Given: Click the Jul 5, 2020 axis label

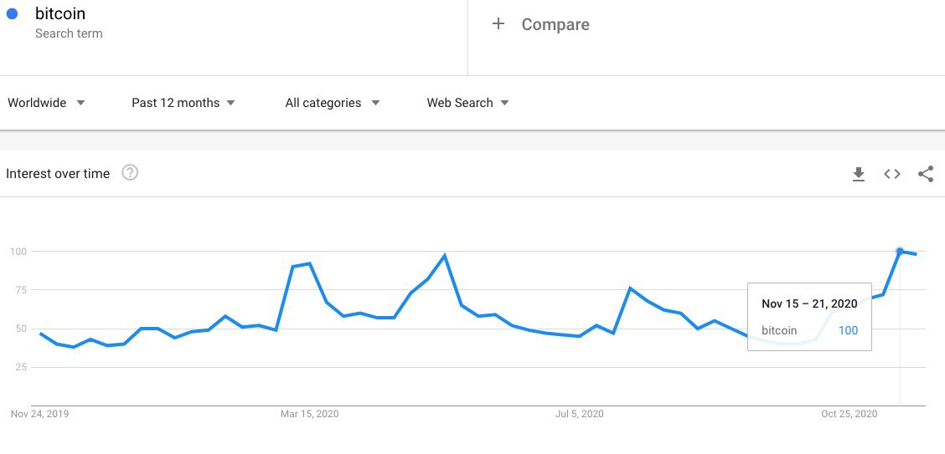Looking at the screenshot, I should click(580, 414).
